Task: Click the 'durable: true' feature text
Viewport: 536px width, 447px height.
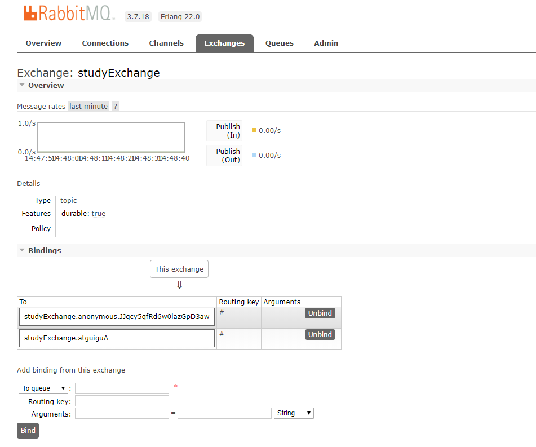Action: pos(83,214)
